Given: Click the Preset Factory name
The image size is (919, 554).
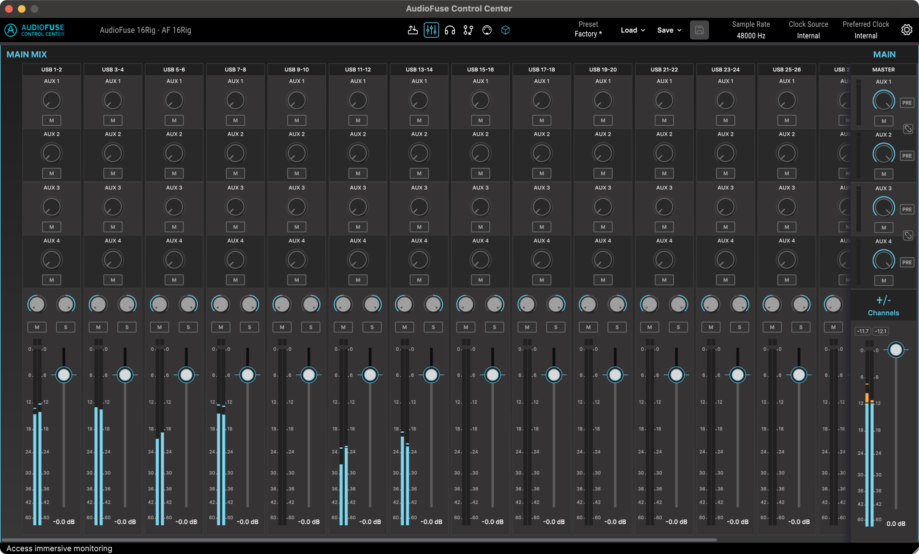Looking at the screenshot, I should (x=588, y=34).
